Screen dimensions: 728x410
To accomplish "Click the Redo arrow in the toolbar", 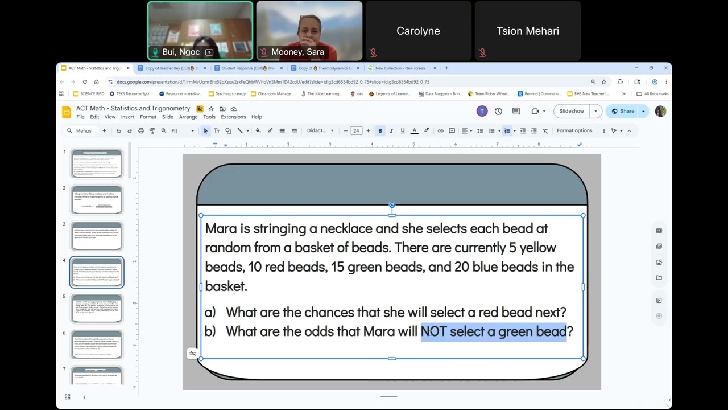I will point(130,131).
